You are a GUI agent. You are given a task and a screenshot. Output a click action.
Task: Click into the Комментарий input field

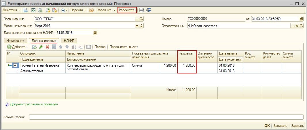click(166, 117)
